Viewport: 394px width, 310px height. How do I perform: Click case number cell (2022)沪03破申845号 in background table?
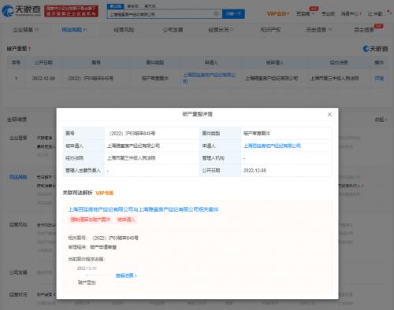coord(91,78)
